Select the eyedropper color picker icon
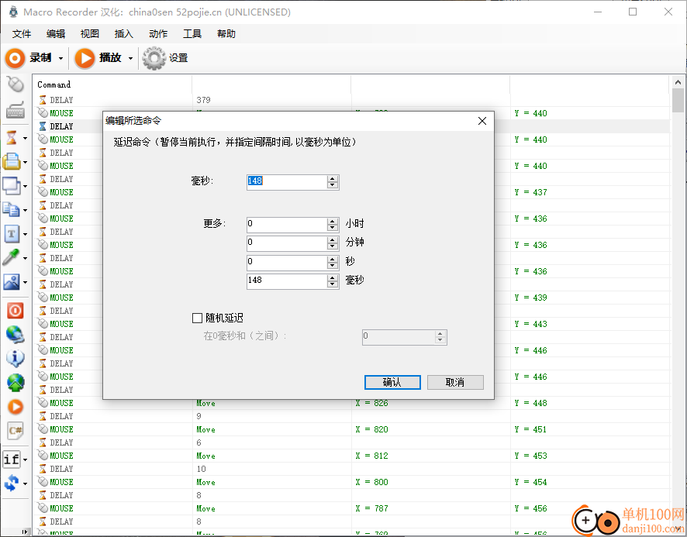Viewport: 687px width, 537px height. click(x=12, y=257)
